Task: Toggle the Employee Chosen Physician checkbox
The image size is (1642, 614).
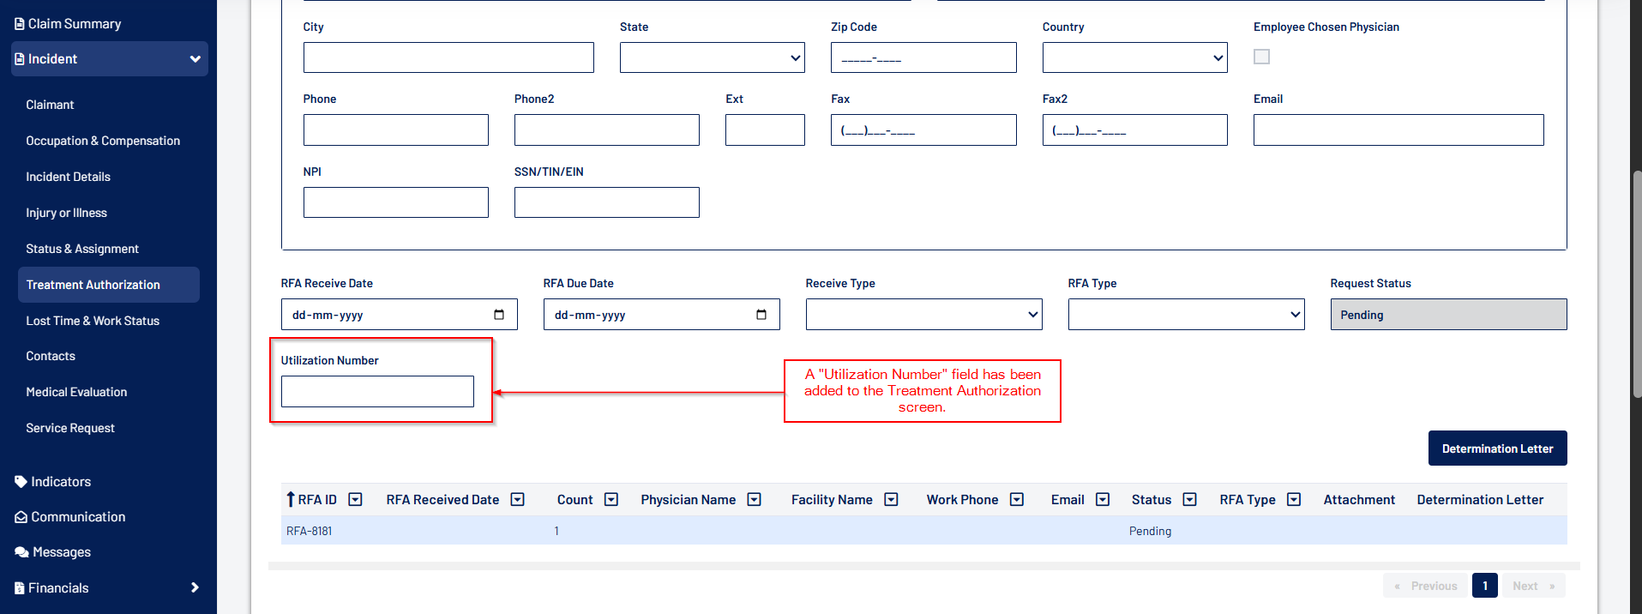Action: coord(1261,57)
